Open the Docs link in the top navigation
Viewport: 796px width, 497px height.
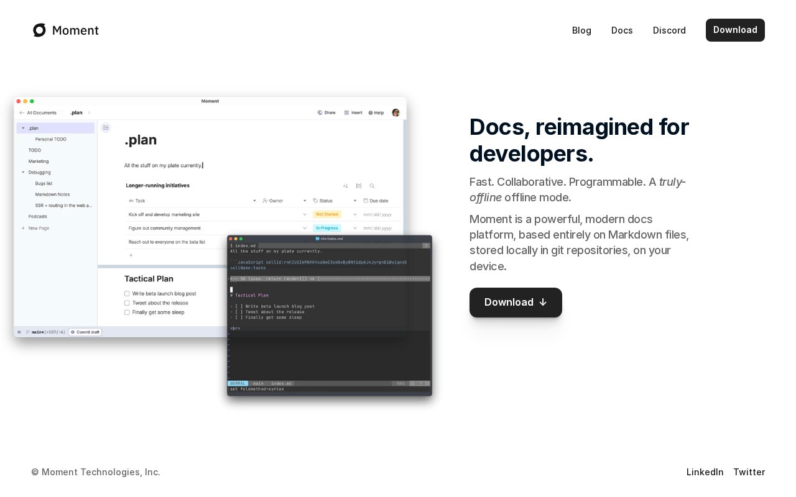(x=622, y=30)
